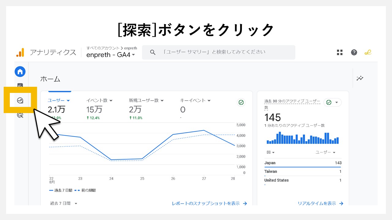Open the Google apps grid icon
Screen dimensions: 392x220
pos(340,52)
